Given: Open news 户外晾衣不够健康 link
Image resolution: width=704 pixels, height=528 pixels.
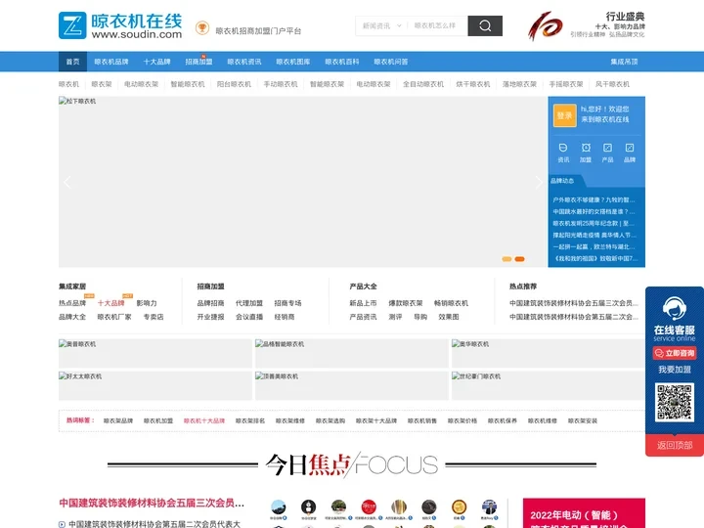Looking at the screenshot, I should click(x=594, y=199).
